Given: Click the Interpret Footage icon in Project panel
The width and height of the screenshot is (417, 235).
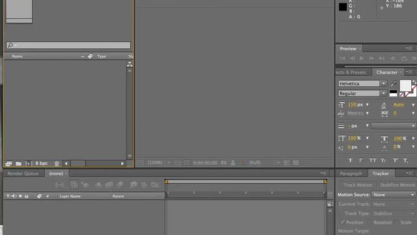Looking at the screenshot, I should [x=8, y=163].
